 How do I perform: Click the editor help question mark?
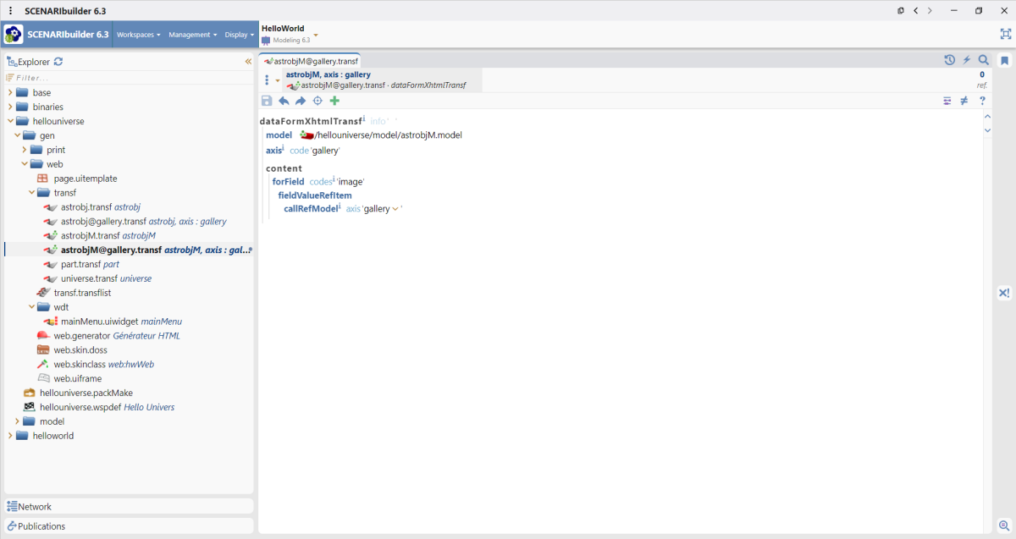982,101
